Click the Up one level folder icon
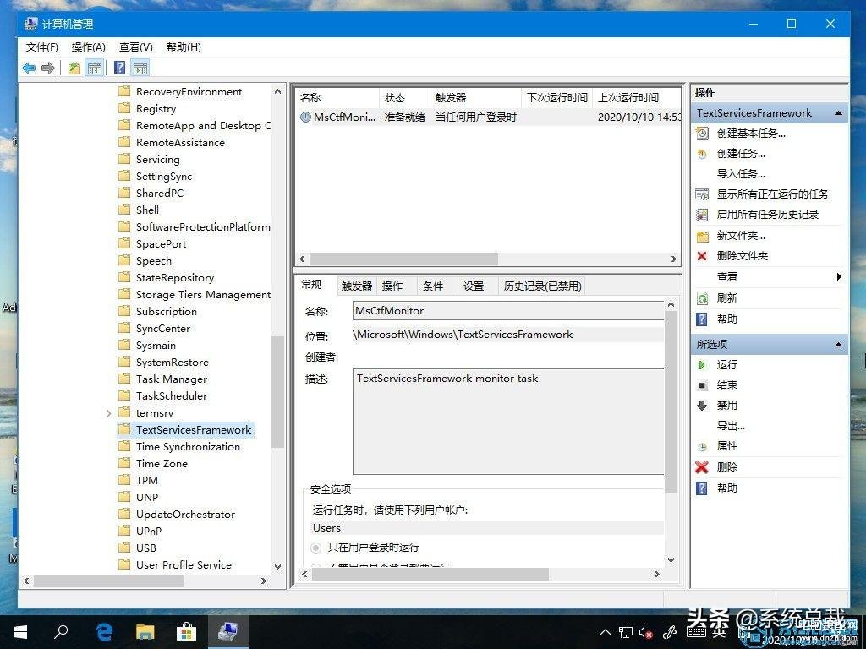 click(x=74, y=68)
